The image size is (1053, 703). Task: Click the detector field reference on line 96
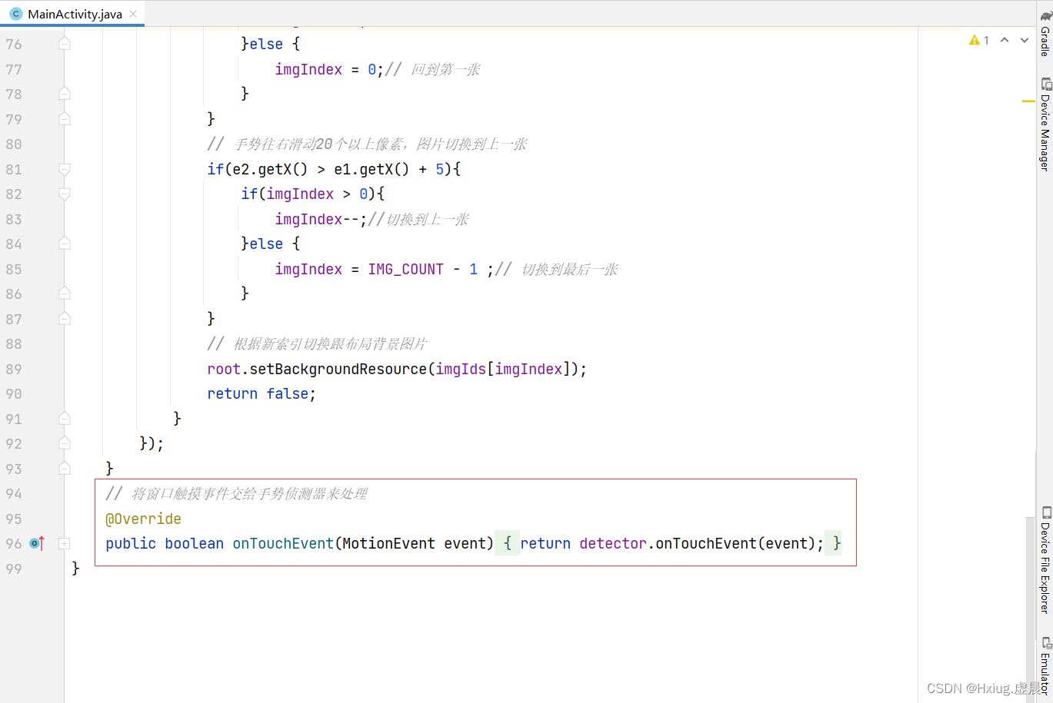(613, 543)
